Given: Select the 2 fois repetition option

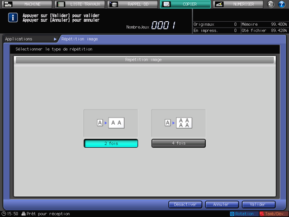Looking at the screenshot, I should pyautogui.click(x=111, y=143).
